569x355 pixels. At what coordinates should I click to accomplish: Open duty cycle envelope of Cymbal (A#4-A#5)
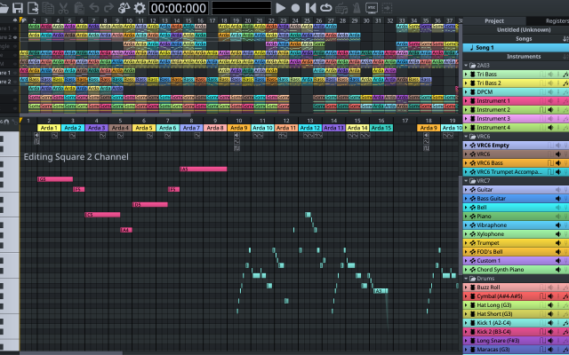pos(543,296)
